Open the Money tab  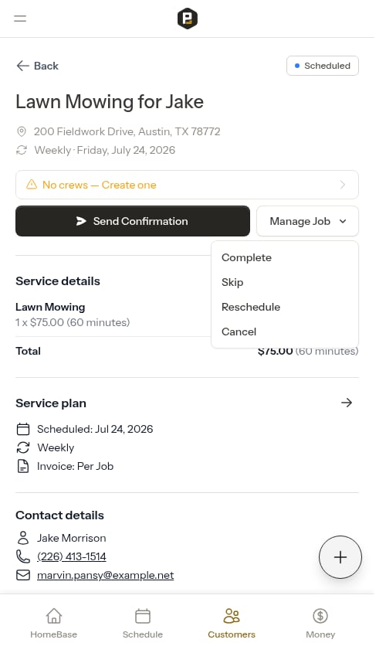pyautogui.click(x=320, y=624)
